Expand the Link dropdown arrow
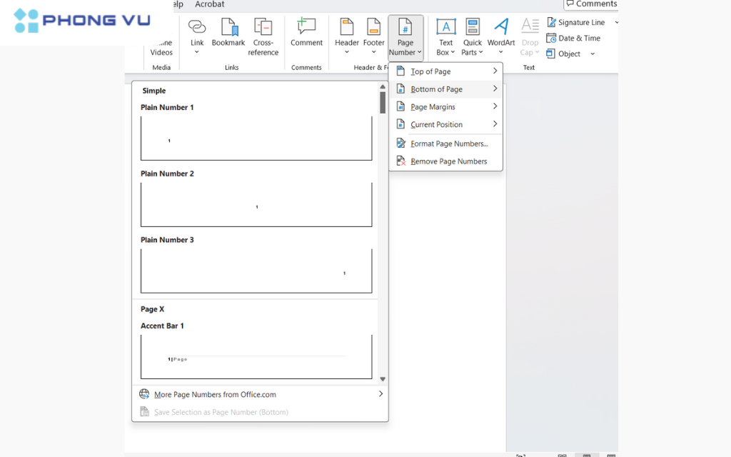The height and width of the screenshot is (457, 731). (197, 51)
